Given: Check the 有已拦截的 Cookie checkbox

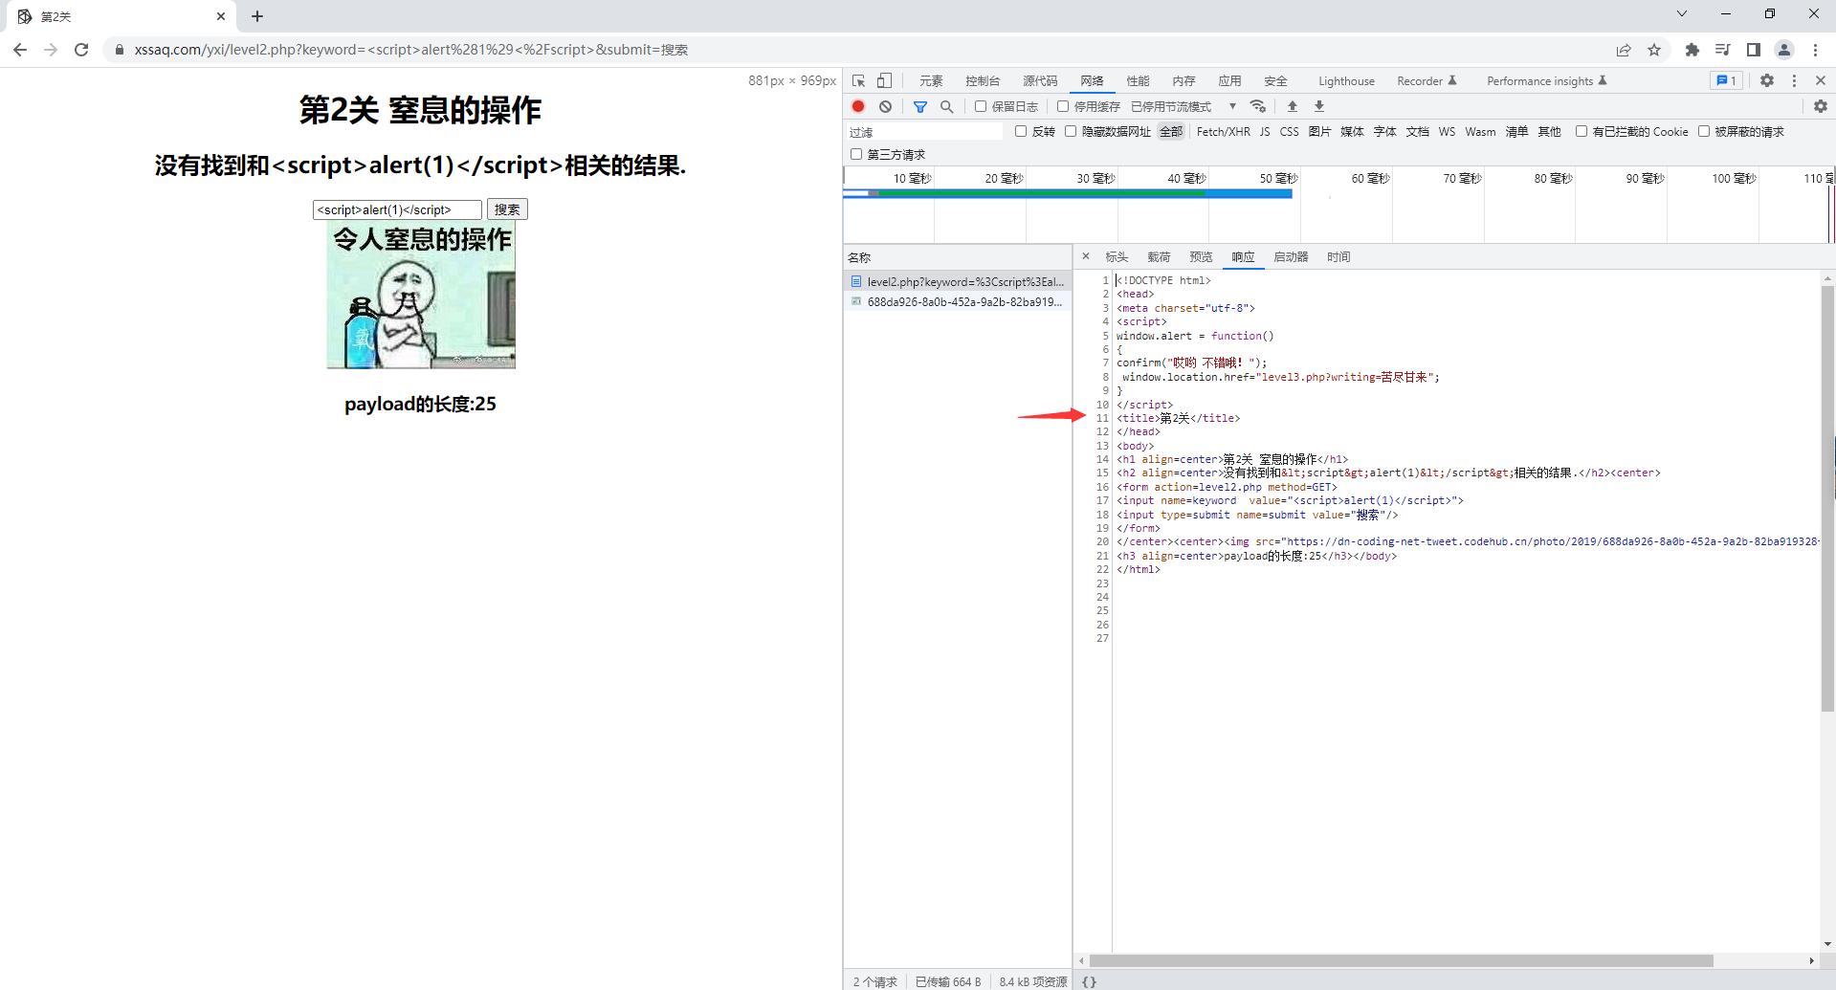Looking at the screenshot, I should pyautogui.click(x=1582, y=131).
